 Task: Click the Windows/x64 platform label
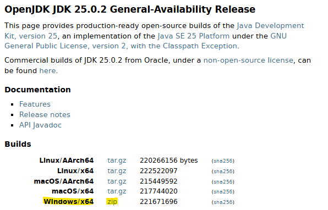tap(69, 202)
